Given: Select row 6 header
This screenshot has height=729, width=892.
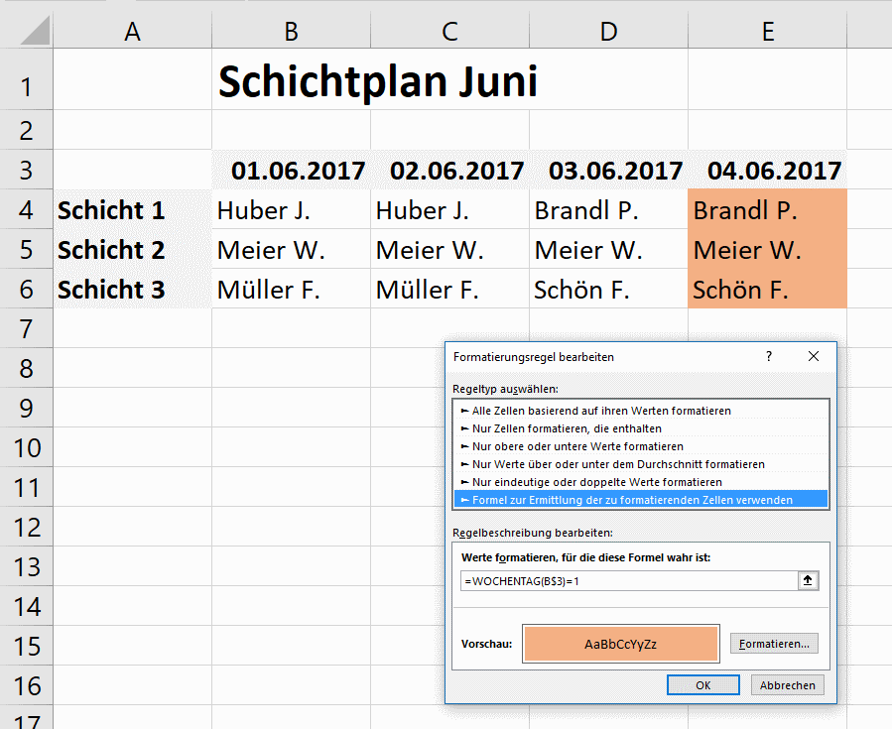Looking at the screenshot, I should click(x=26, y=289).
